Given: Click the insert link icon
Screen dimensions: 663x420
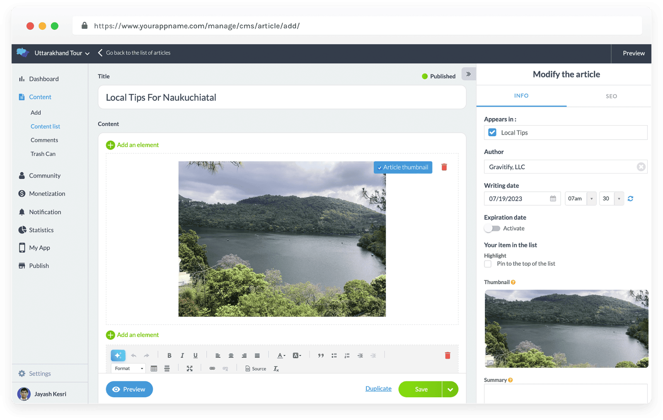Looking at the screenshot, I should (212, 369).
